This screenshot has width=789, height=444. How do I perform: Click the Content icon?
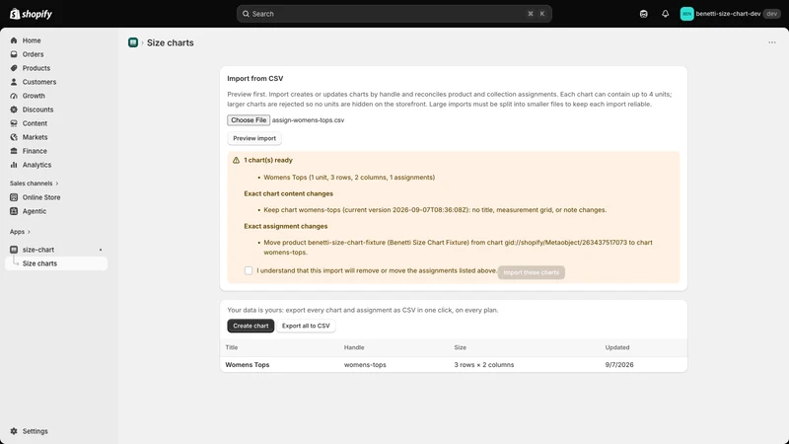(14, 122)
